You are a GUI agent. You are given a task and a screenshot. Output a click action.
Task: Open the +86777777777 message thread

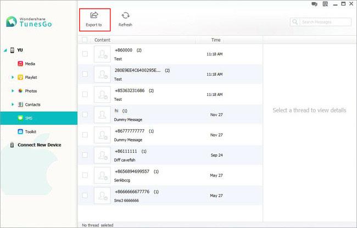pos(170,135)
